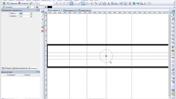
Task: Click the topmost magnifier zoom icon in the right toolbar
Action: (173, 23)
